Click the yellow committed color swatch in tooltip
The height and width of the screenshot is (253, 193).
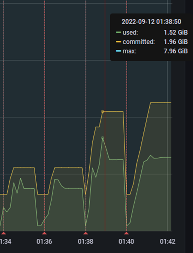tap(118, 42)
